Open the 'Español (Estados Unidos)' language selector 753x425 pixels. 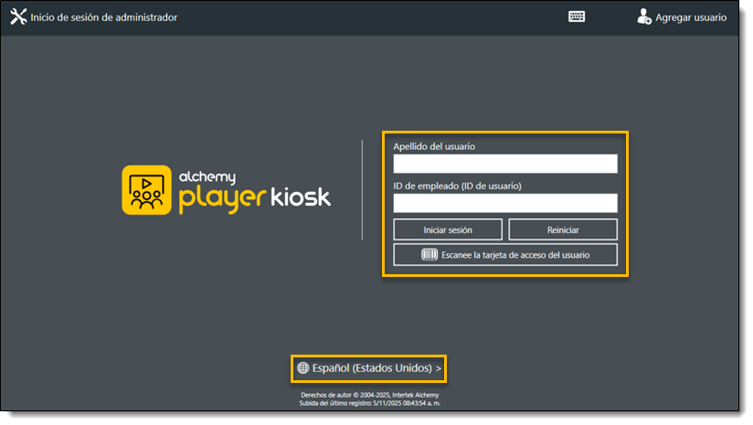click(x=371, y=368)
